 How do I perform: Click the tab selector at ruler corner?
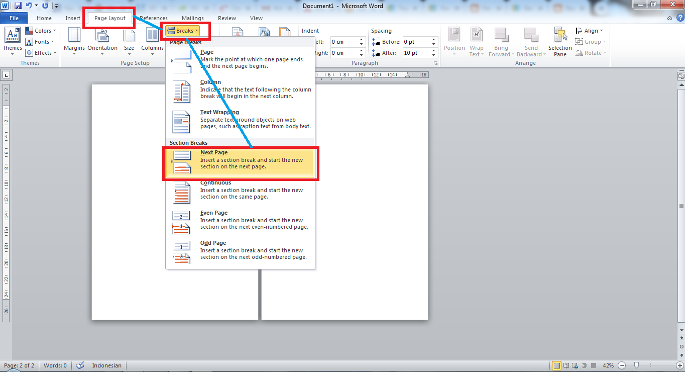tap(6, 75)
